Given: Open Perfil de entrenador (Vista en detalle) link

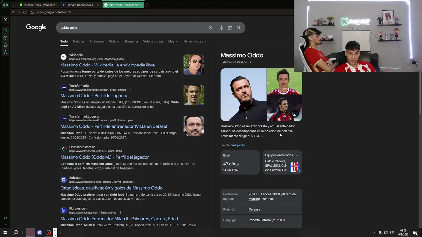Looking at the screenshot, I should tap(114, 126).
